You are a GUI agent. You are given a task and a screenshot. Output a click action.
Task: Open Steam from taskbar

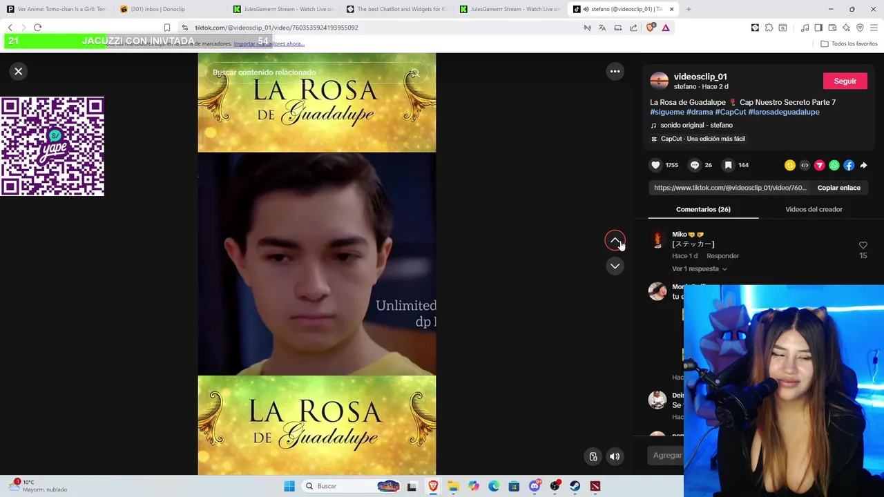575,486
